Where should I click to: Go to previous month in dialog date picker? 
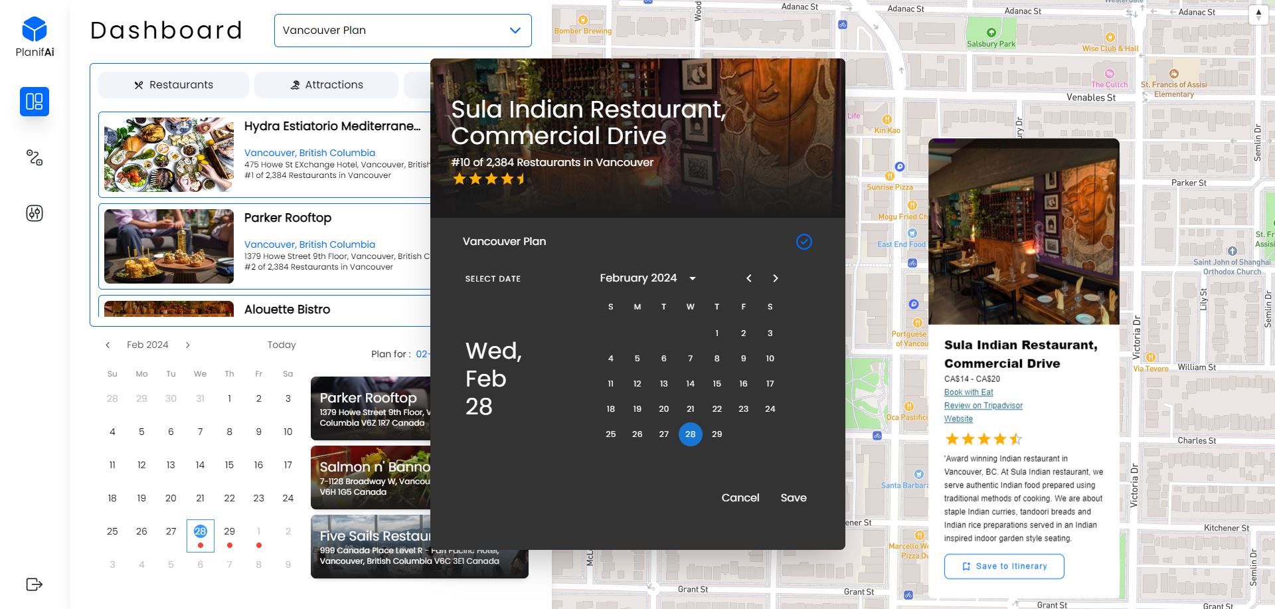pyautogui.click(x=749, y=278)
